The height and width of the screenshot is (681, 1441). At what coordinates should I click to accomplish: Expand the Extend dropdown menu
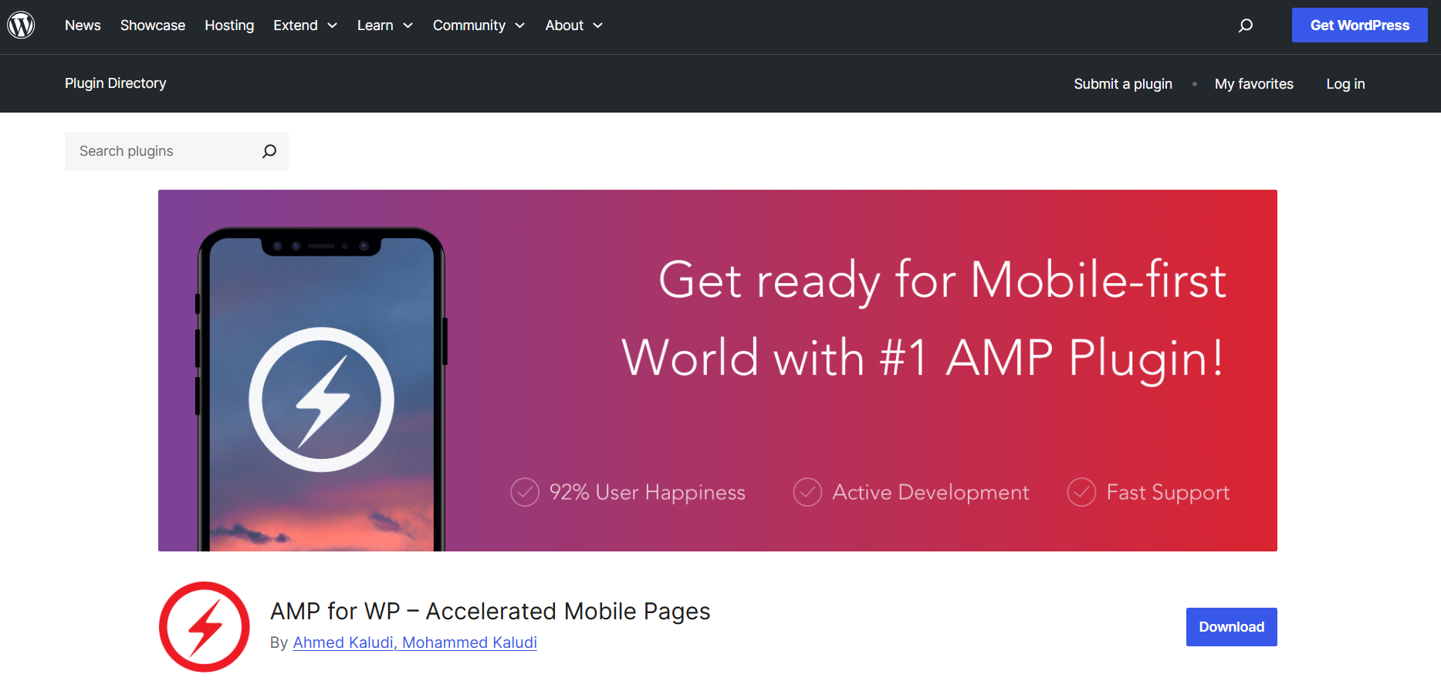[x=306, y=25]
